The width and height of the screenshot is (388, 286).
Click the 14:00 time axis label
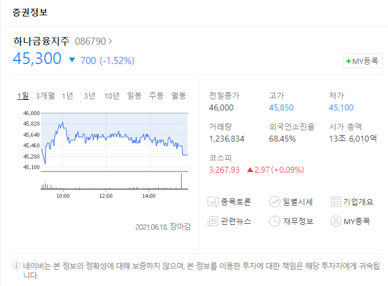(x=149, y=196)
